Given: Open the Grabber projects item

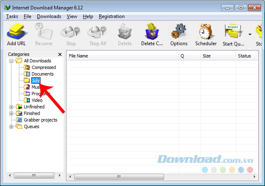Looking at the screenshot, I should tap(37, 120).
